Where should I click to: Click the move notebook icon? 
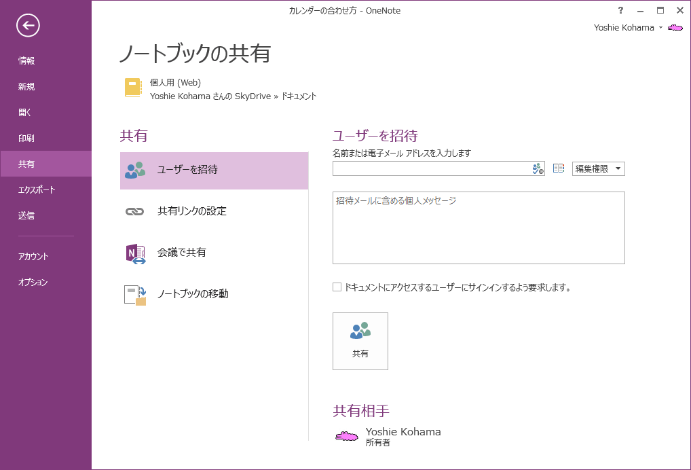(x=135, y=295)
